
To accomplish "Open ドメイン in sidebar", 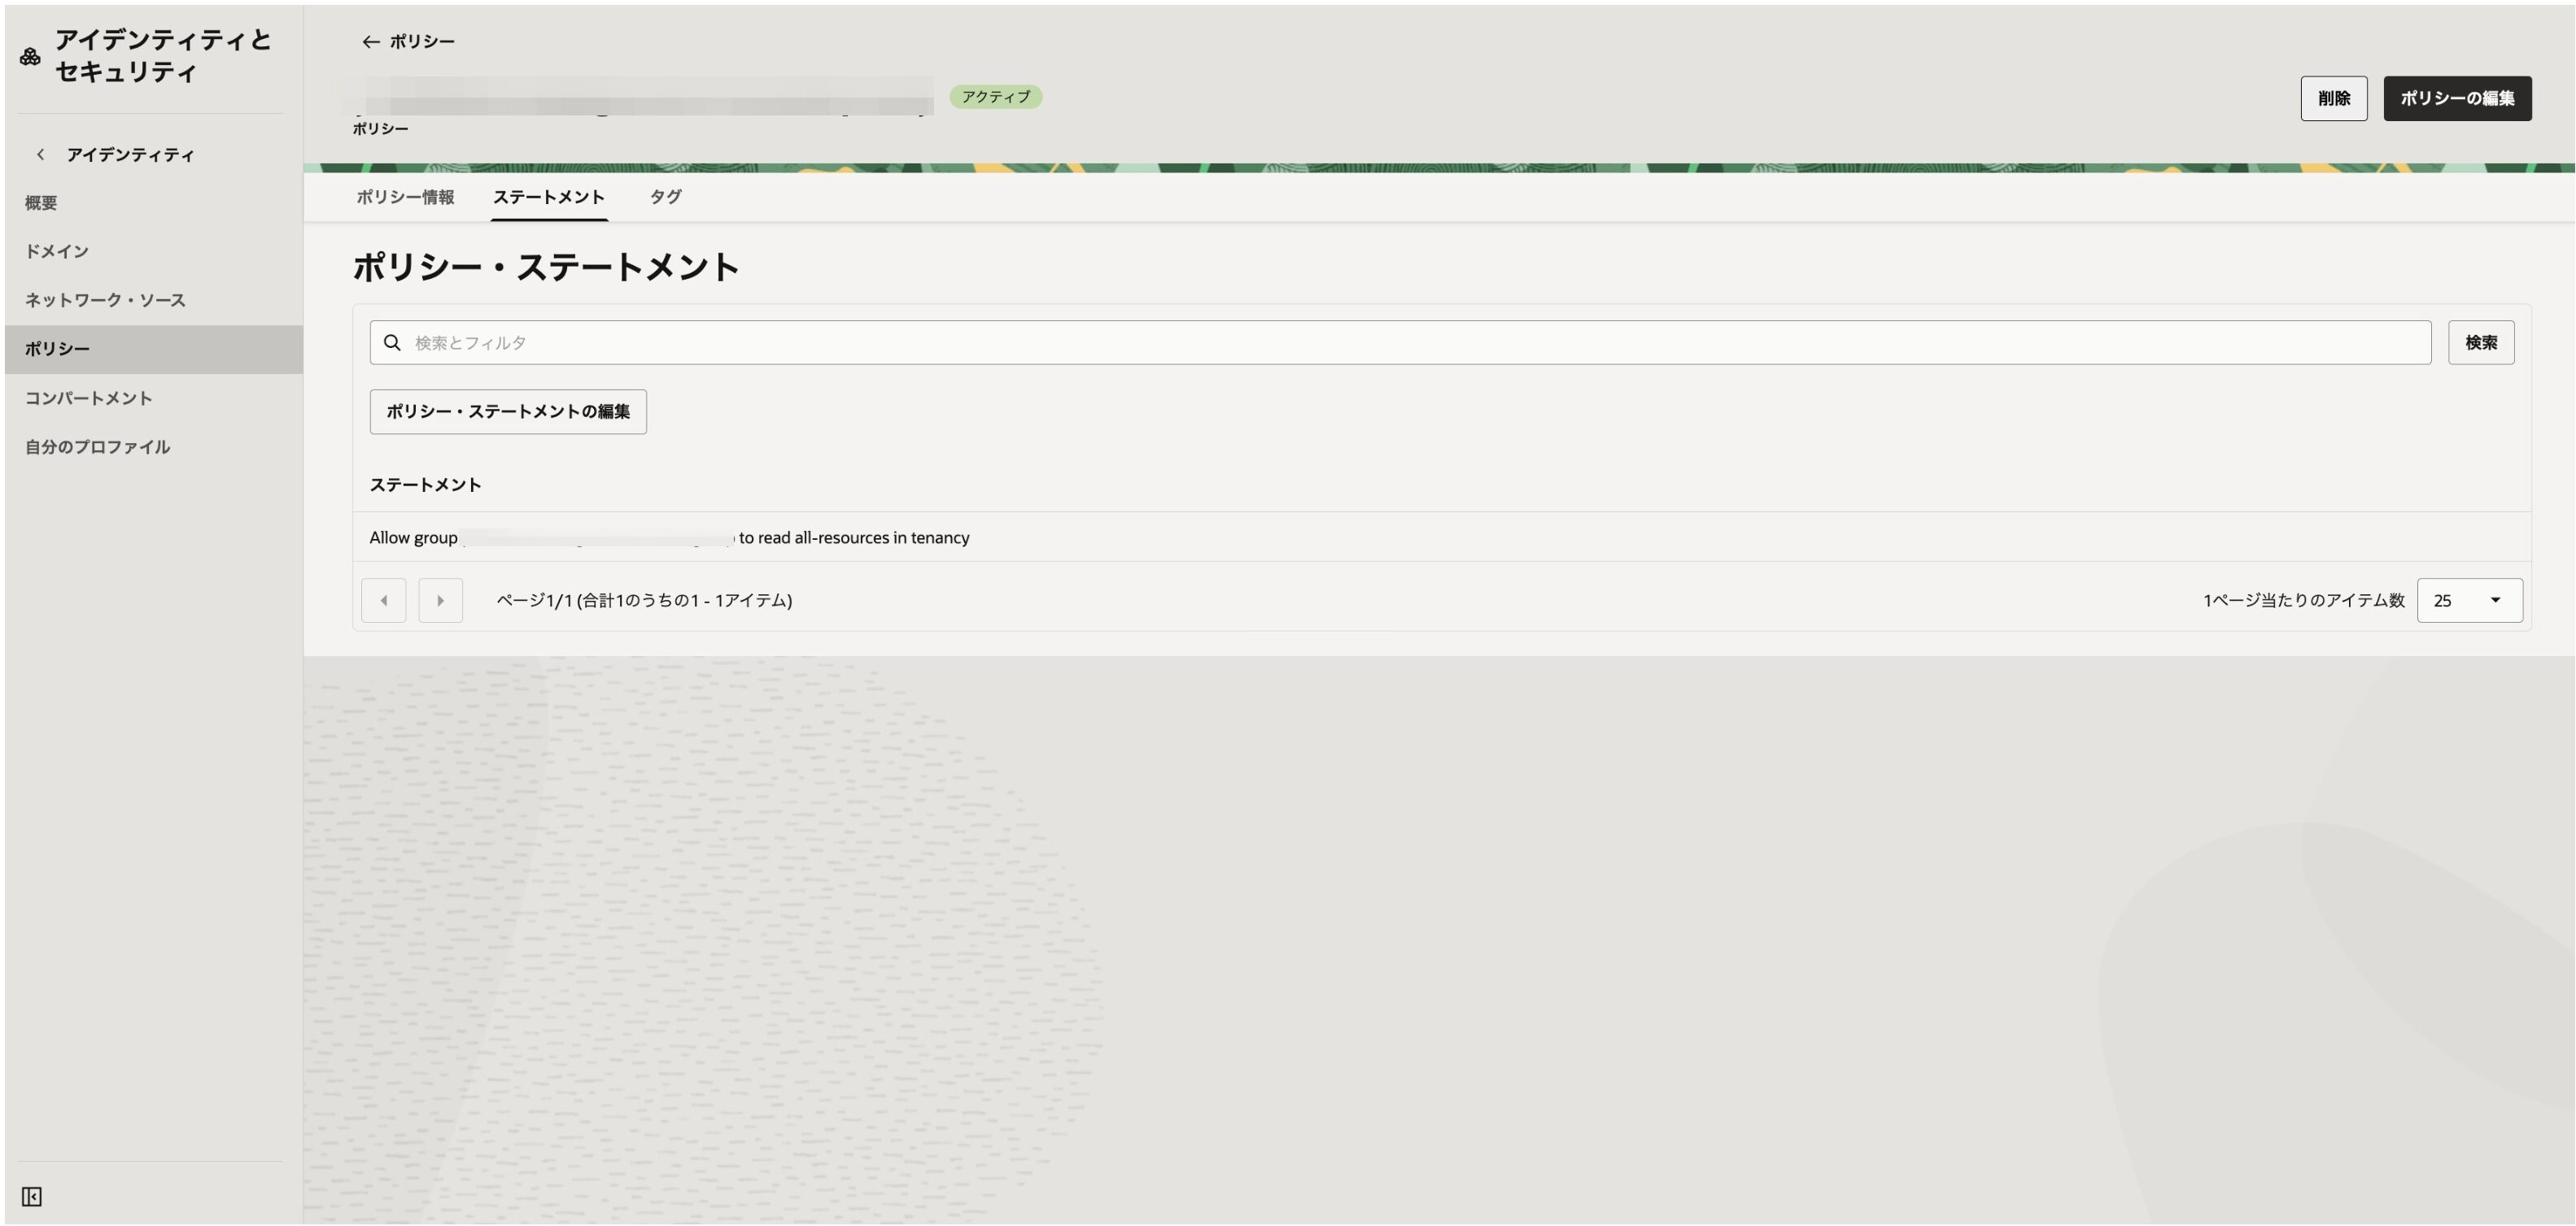I will [x=57, y=252].
